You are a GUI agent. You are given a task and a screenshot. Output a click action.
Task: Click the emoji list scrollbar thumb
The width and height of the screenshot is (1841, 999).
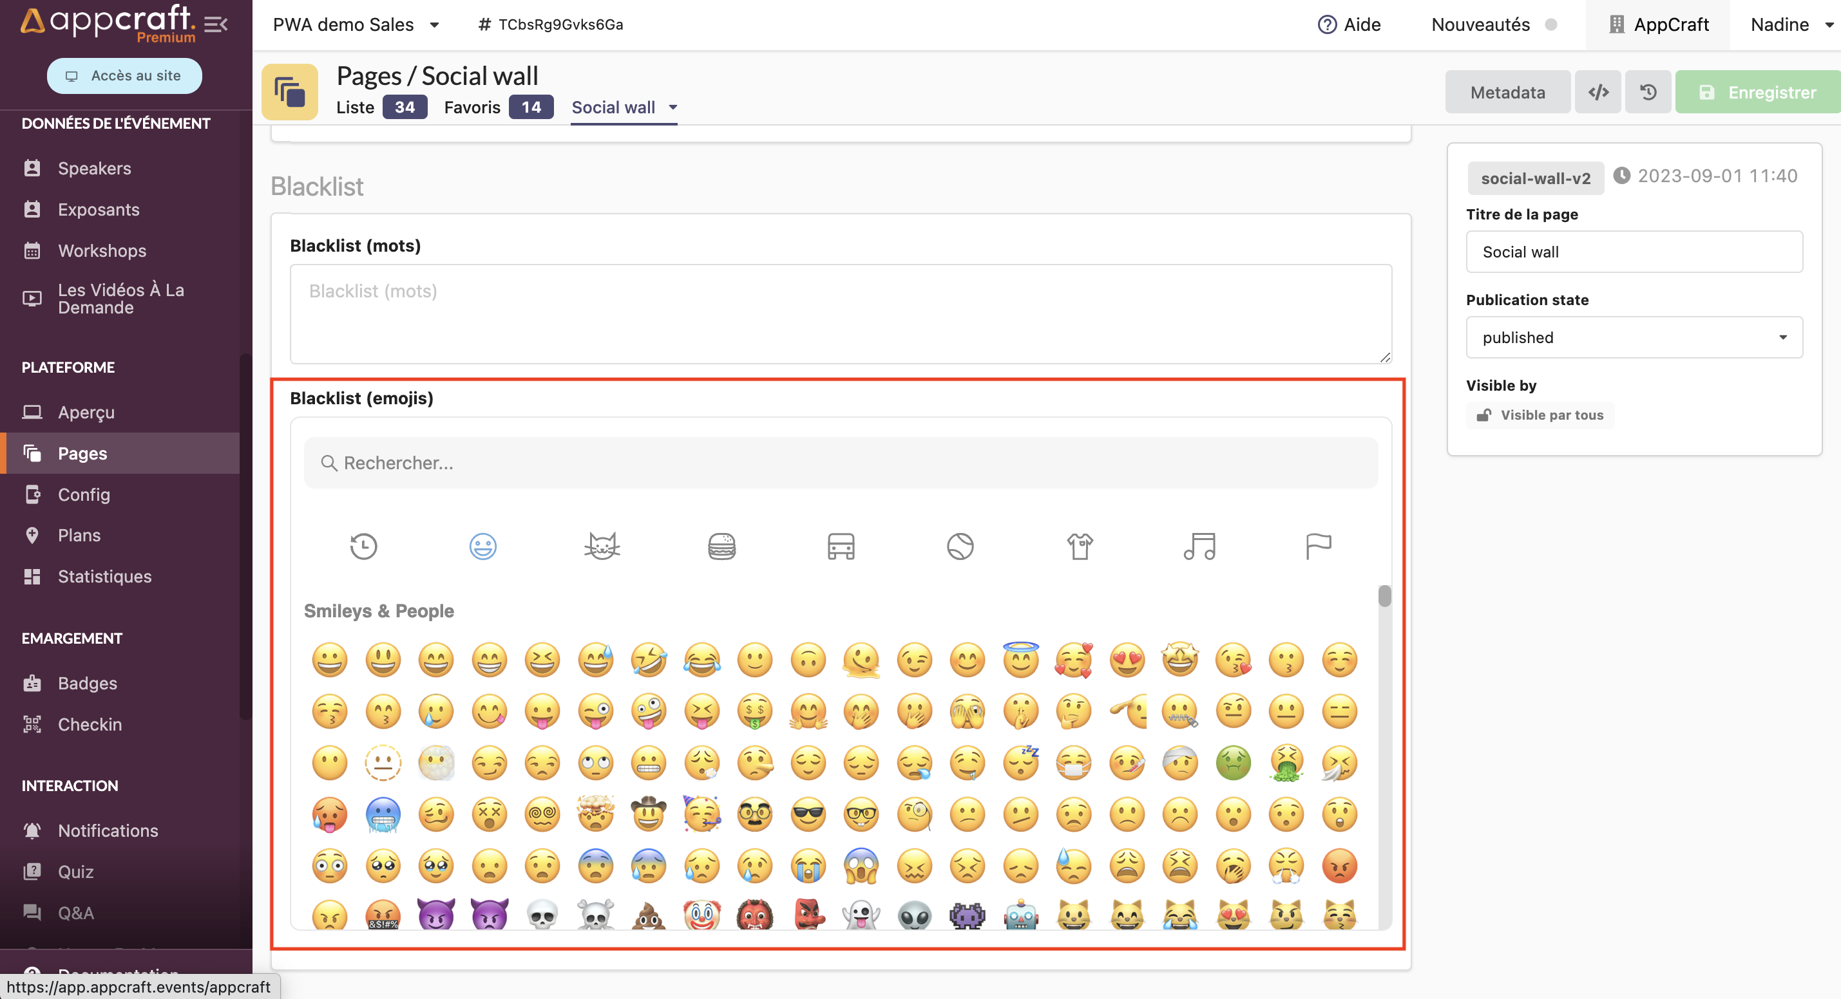point(1384,595)
